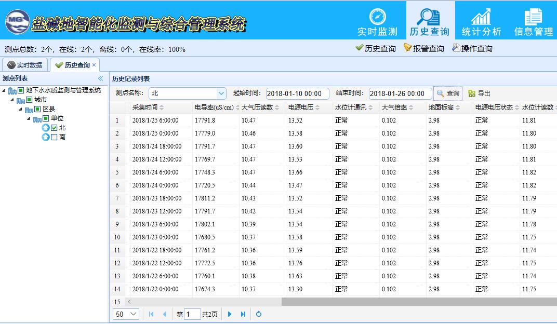Close the 历史查询 tab
Screen dimensions: 557x324
pos(94,65)
